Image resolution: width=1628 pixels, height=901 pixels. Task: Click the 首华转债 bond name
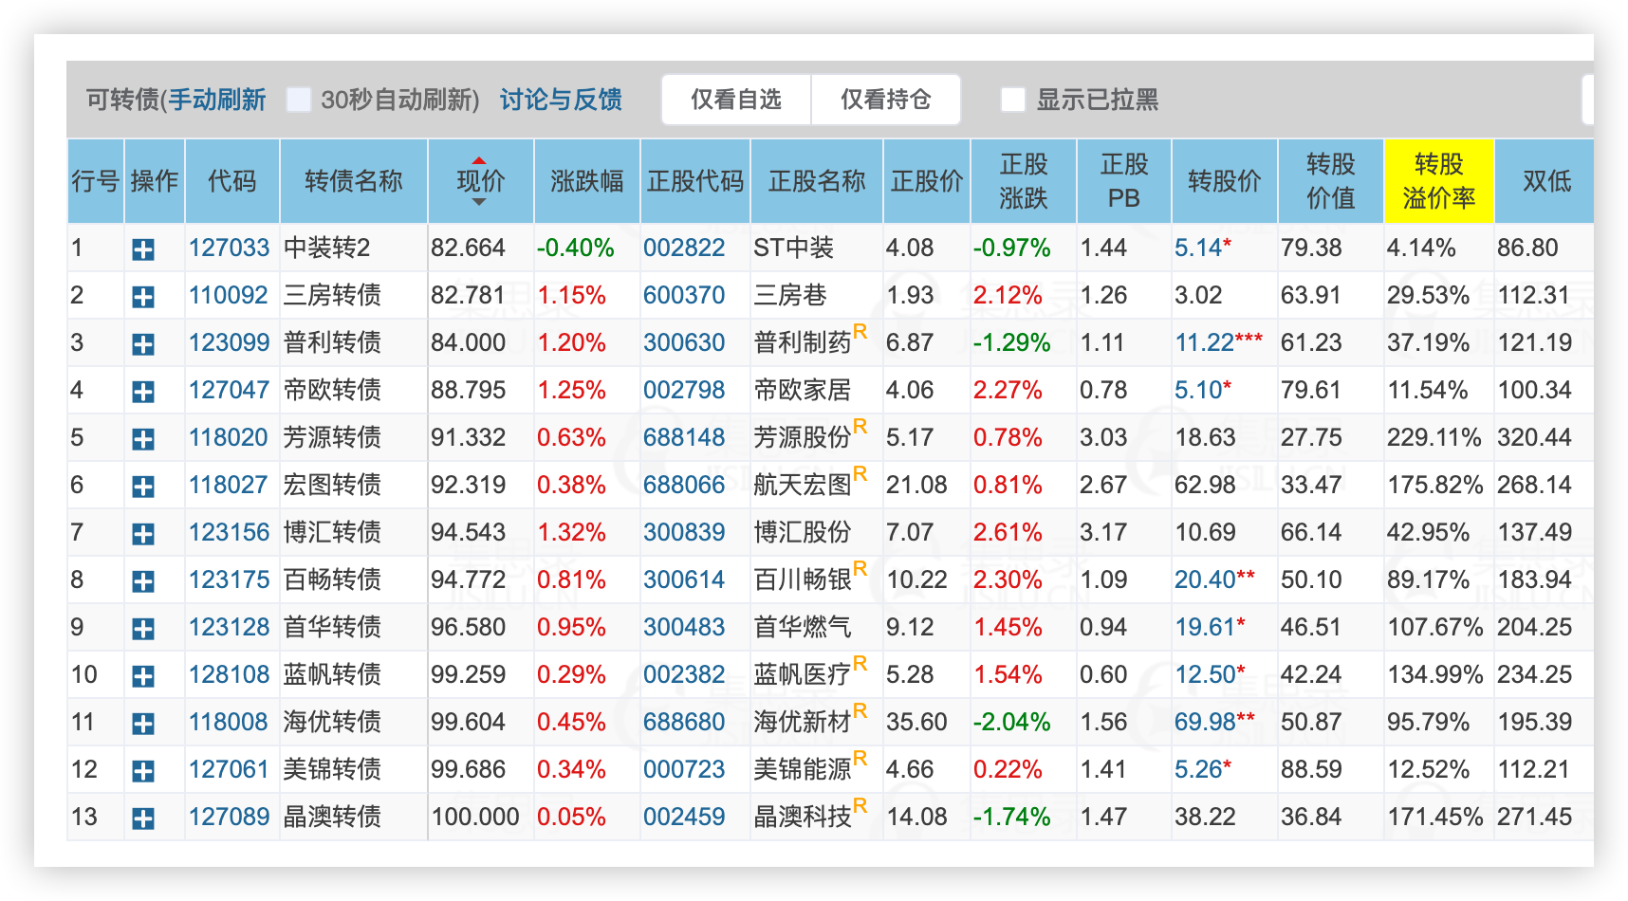pos(332,628)
